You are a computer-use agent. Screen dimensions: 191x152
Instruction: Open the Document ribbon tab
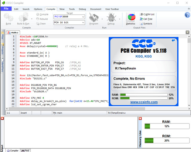95,9
